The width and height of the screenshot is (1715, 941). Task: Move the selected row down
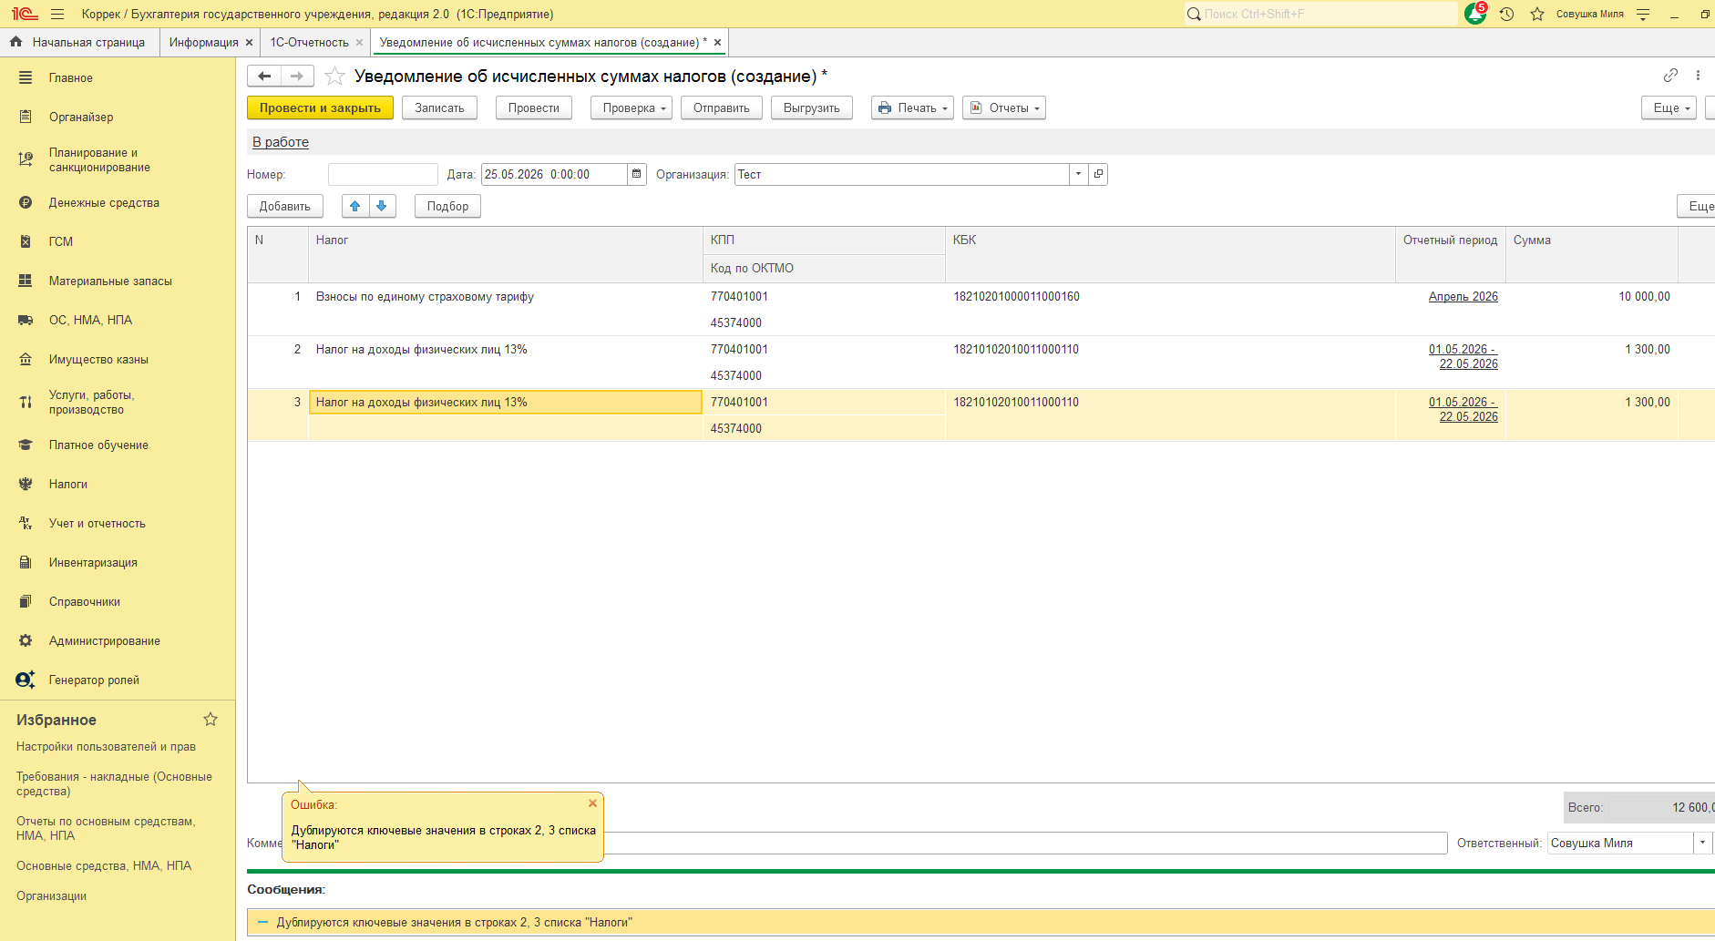point(382,206)
